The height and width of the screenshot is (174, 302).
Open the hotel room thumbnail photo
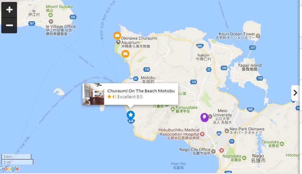click(x=93, y=94)
